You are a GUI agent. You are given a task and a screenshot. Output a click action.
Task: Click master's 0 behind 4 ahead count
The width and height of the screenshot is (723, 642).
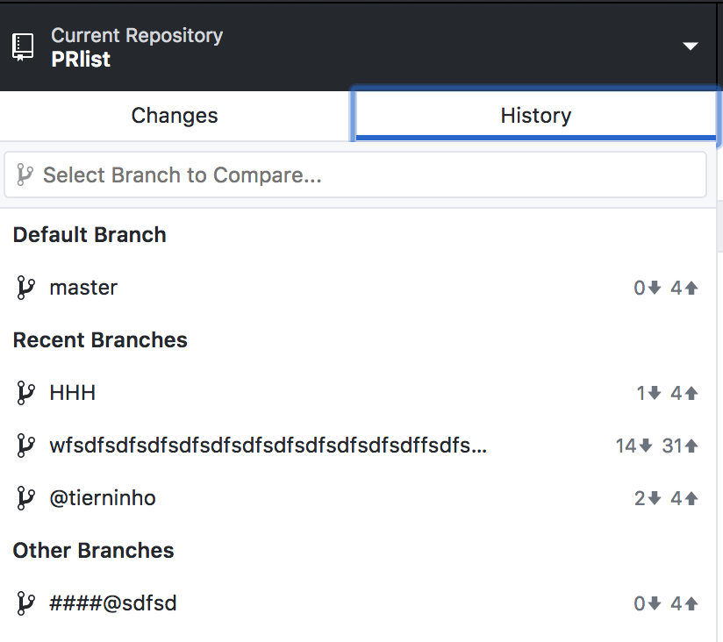pos(666,288)
